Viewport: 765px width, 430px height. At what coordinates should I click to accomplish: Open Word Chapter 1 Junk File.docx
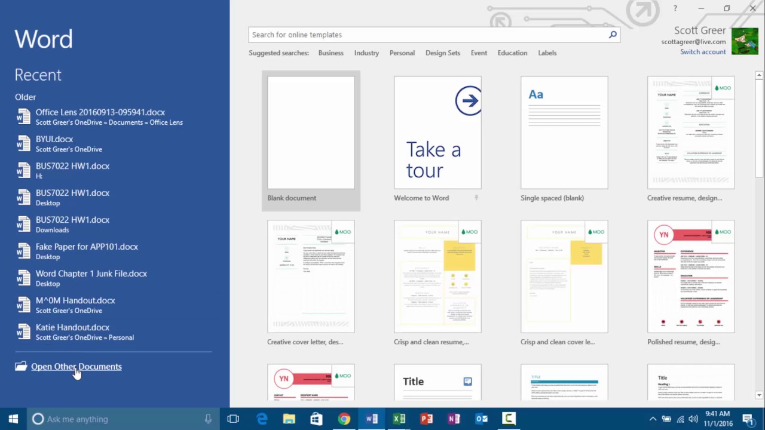(114, 278)
